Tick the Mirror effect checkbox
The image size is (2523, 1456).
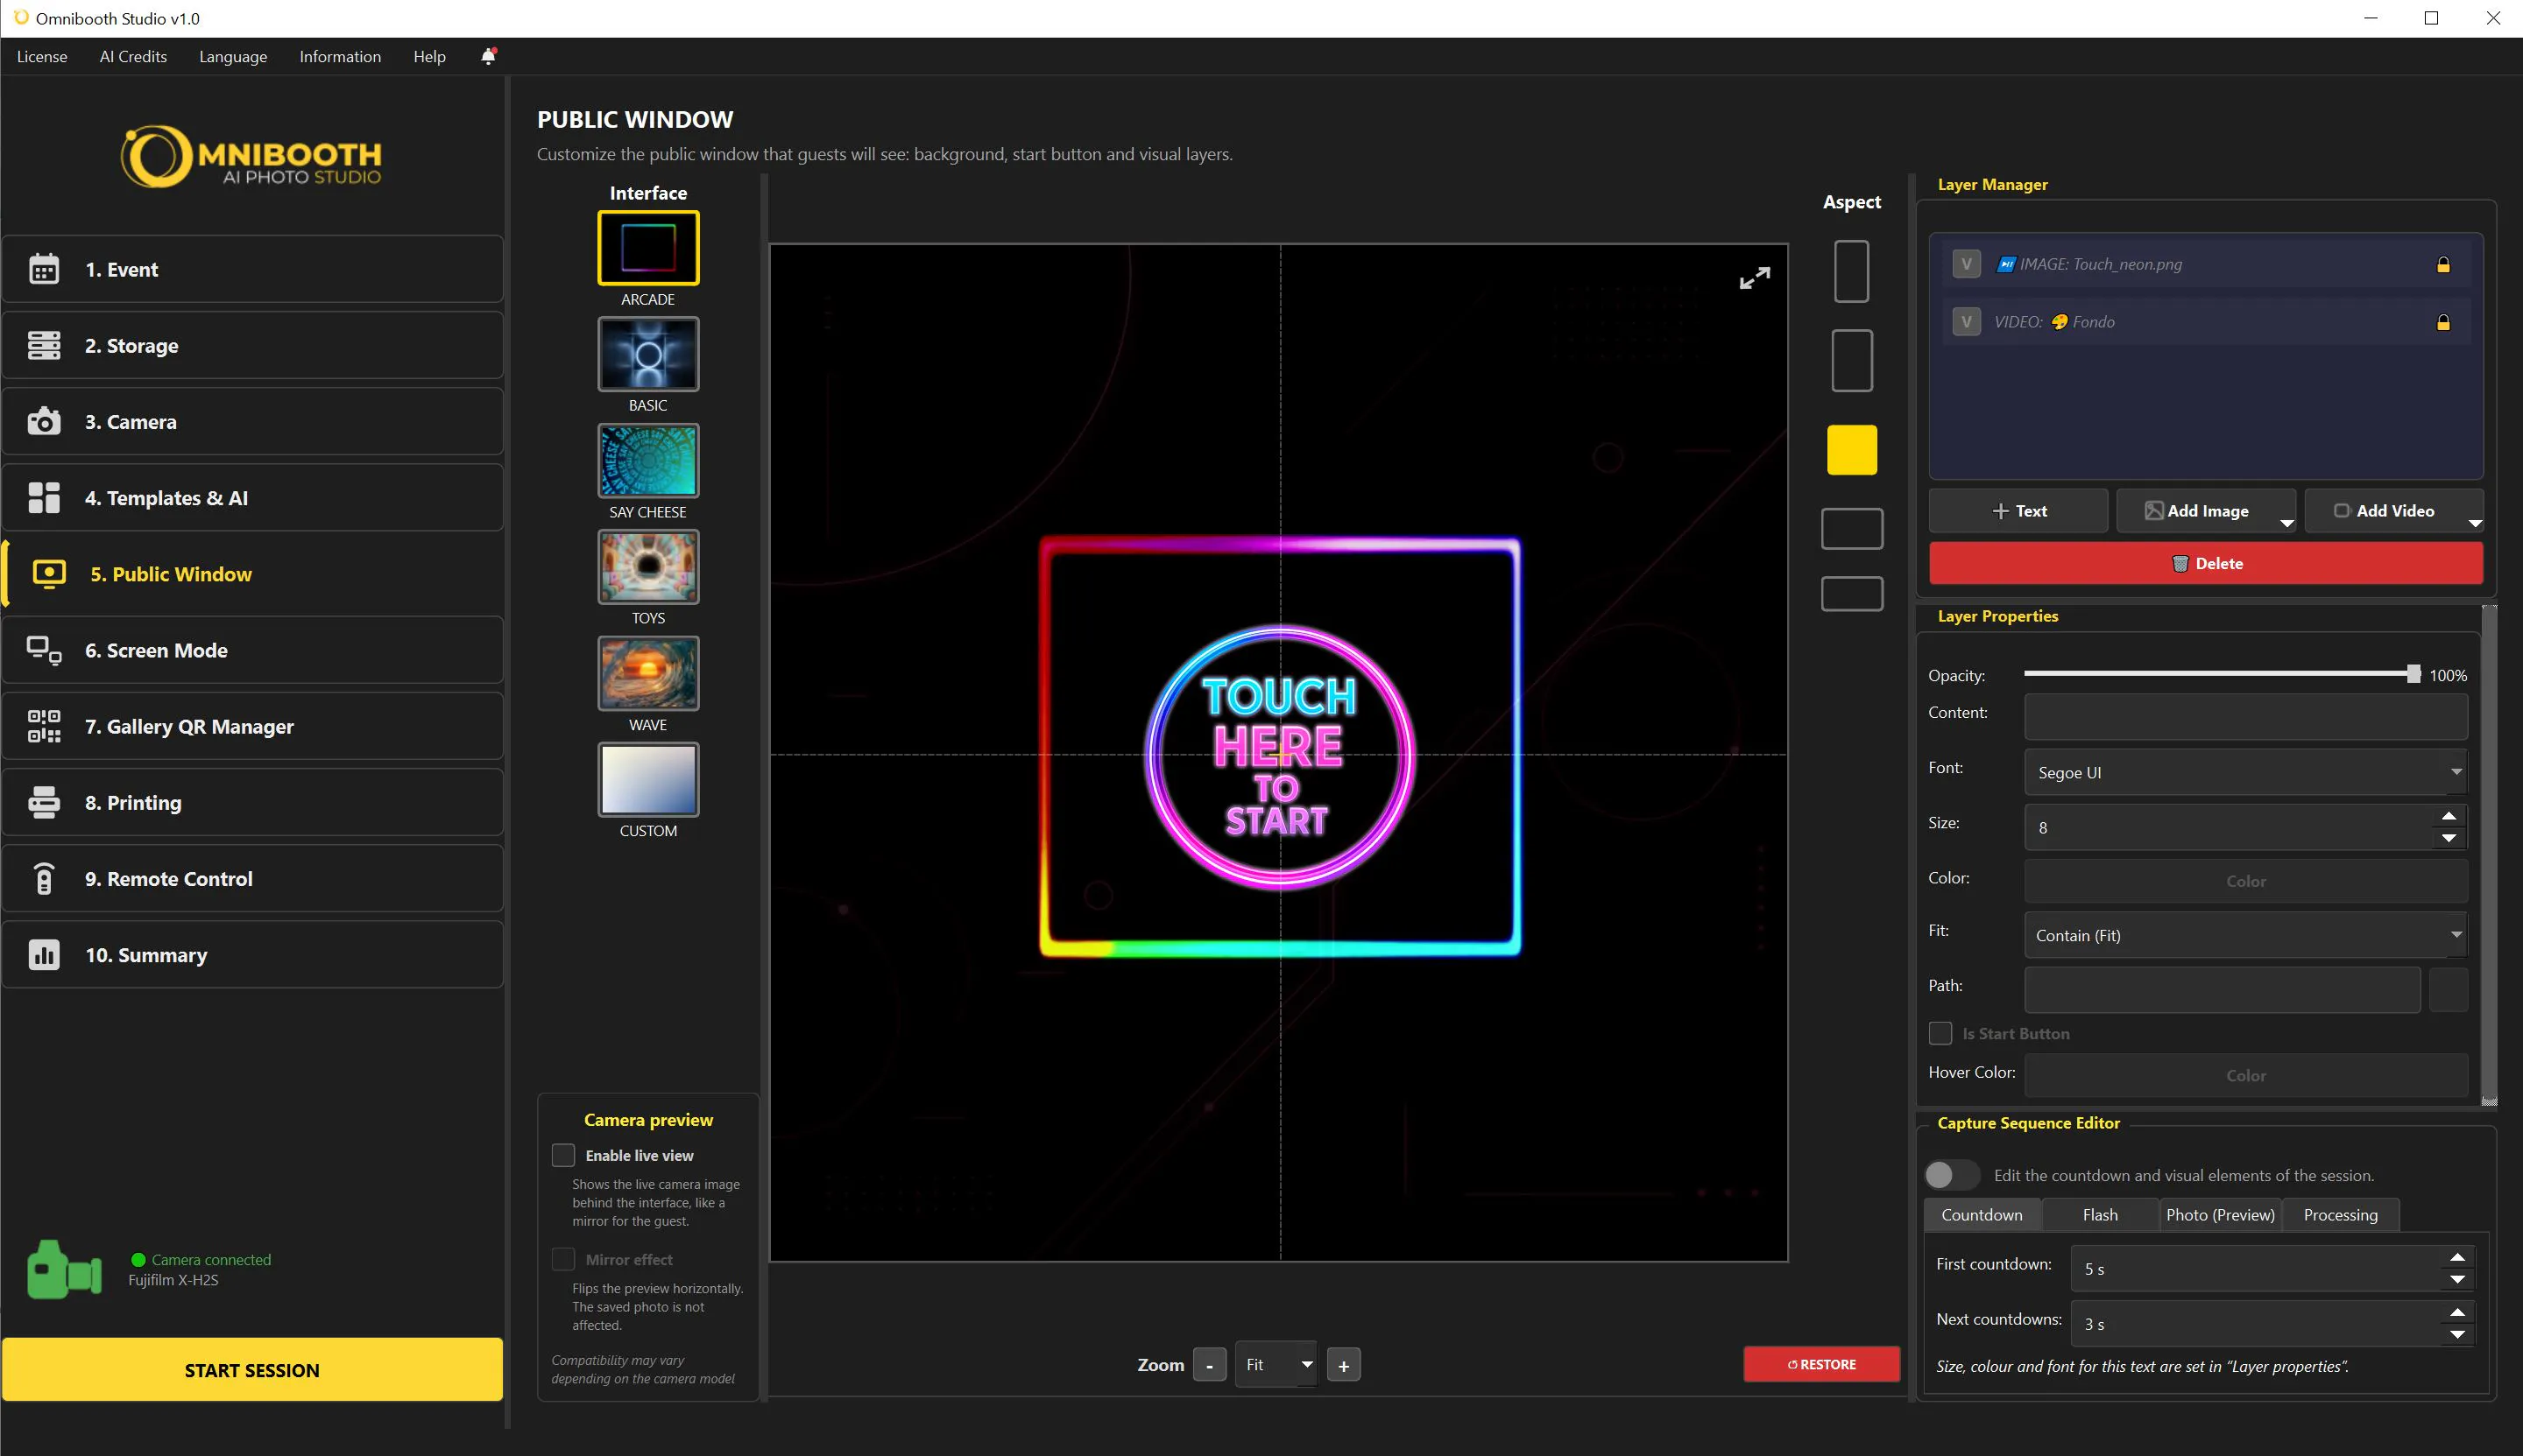point(563,1259)
